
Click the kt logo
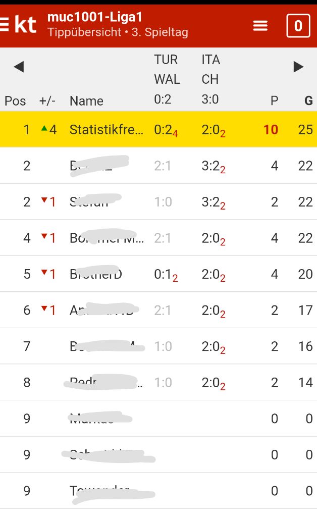pos(26,24)
